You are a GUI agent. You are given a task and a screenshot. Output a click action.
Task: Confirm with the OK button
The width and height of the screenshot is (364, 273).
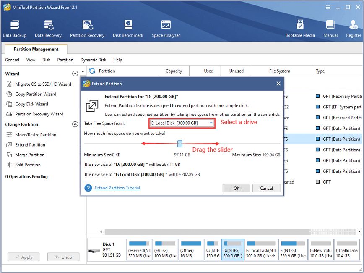point(237,188)
